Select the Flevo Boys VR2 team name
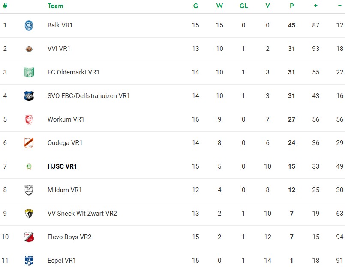 69,237
